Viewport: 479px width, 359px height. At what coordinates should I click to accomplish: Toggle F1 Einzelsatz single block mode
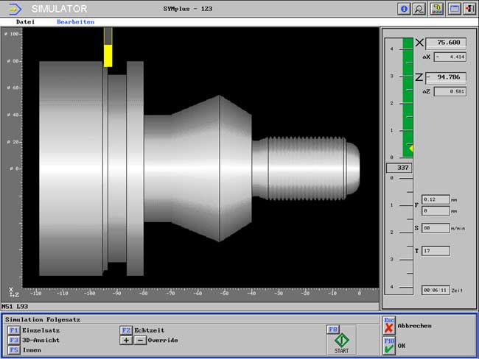pyautogui.click(x=13, y=330)
